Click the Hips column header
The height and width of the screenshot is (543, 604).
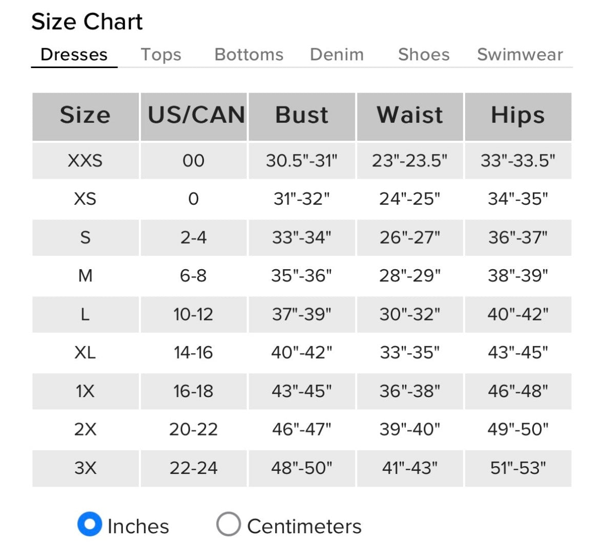click(x=518, y=116)
